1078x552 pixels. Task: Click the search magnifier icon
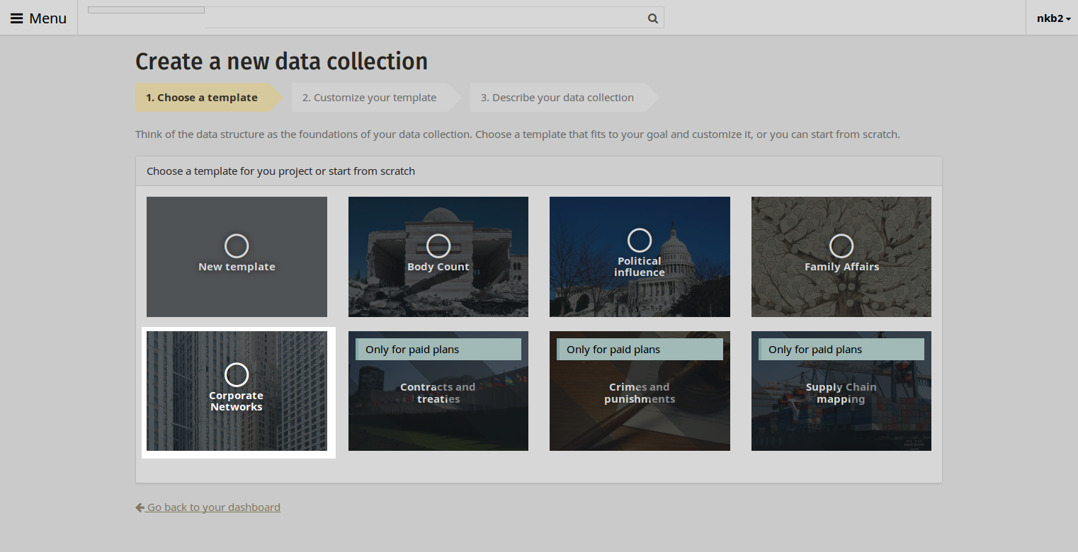pyautogui.click(x=653, y=18)
